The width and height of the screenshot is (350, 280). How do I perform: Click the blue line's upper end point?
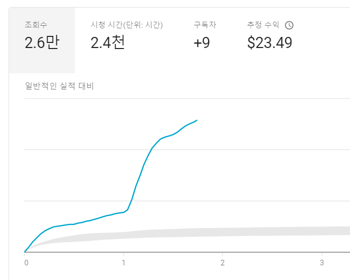tap(197, 120)
